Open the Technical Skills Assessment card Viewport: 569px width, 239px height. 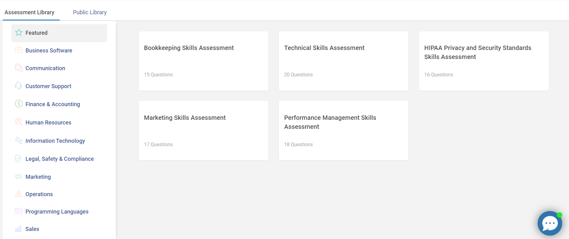[344, 61]
